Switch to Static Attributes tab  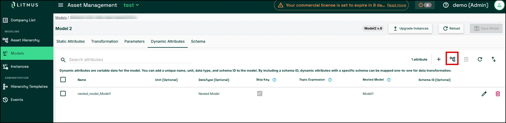click(71, 41)
